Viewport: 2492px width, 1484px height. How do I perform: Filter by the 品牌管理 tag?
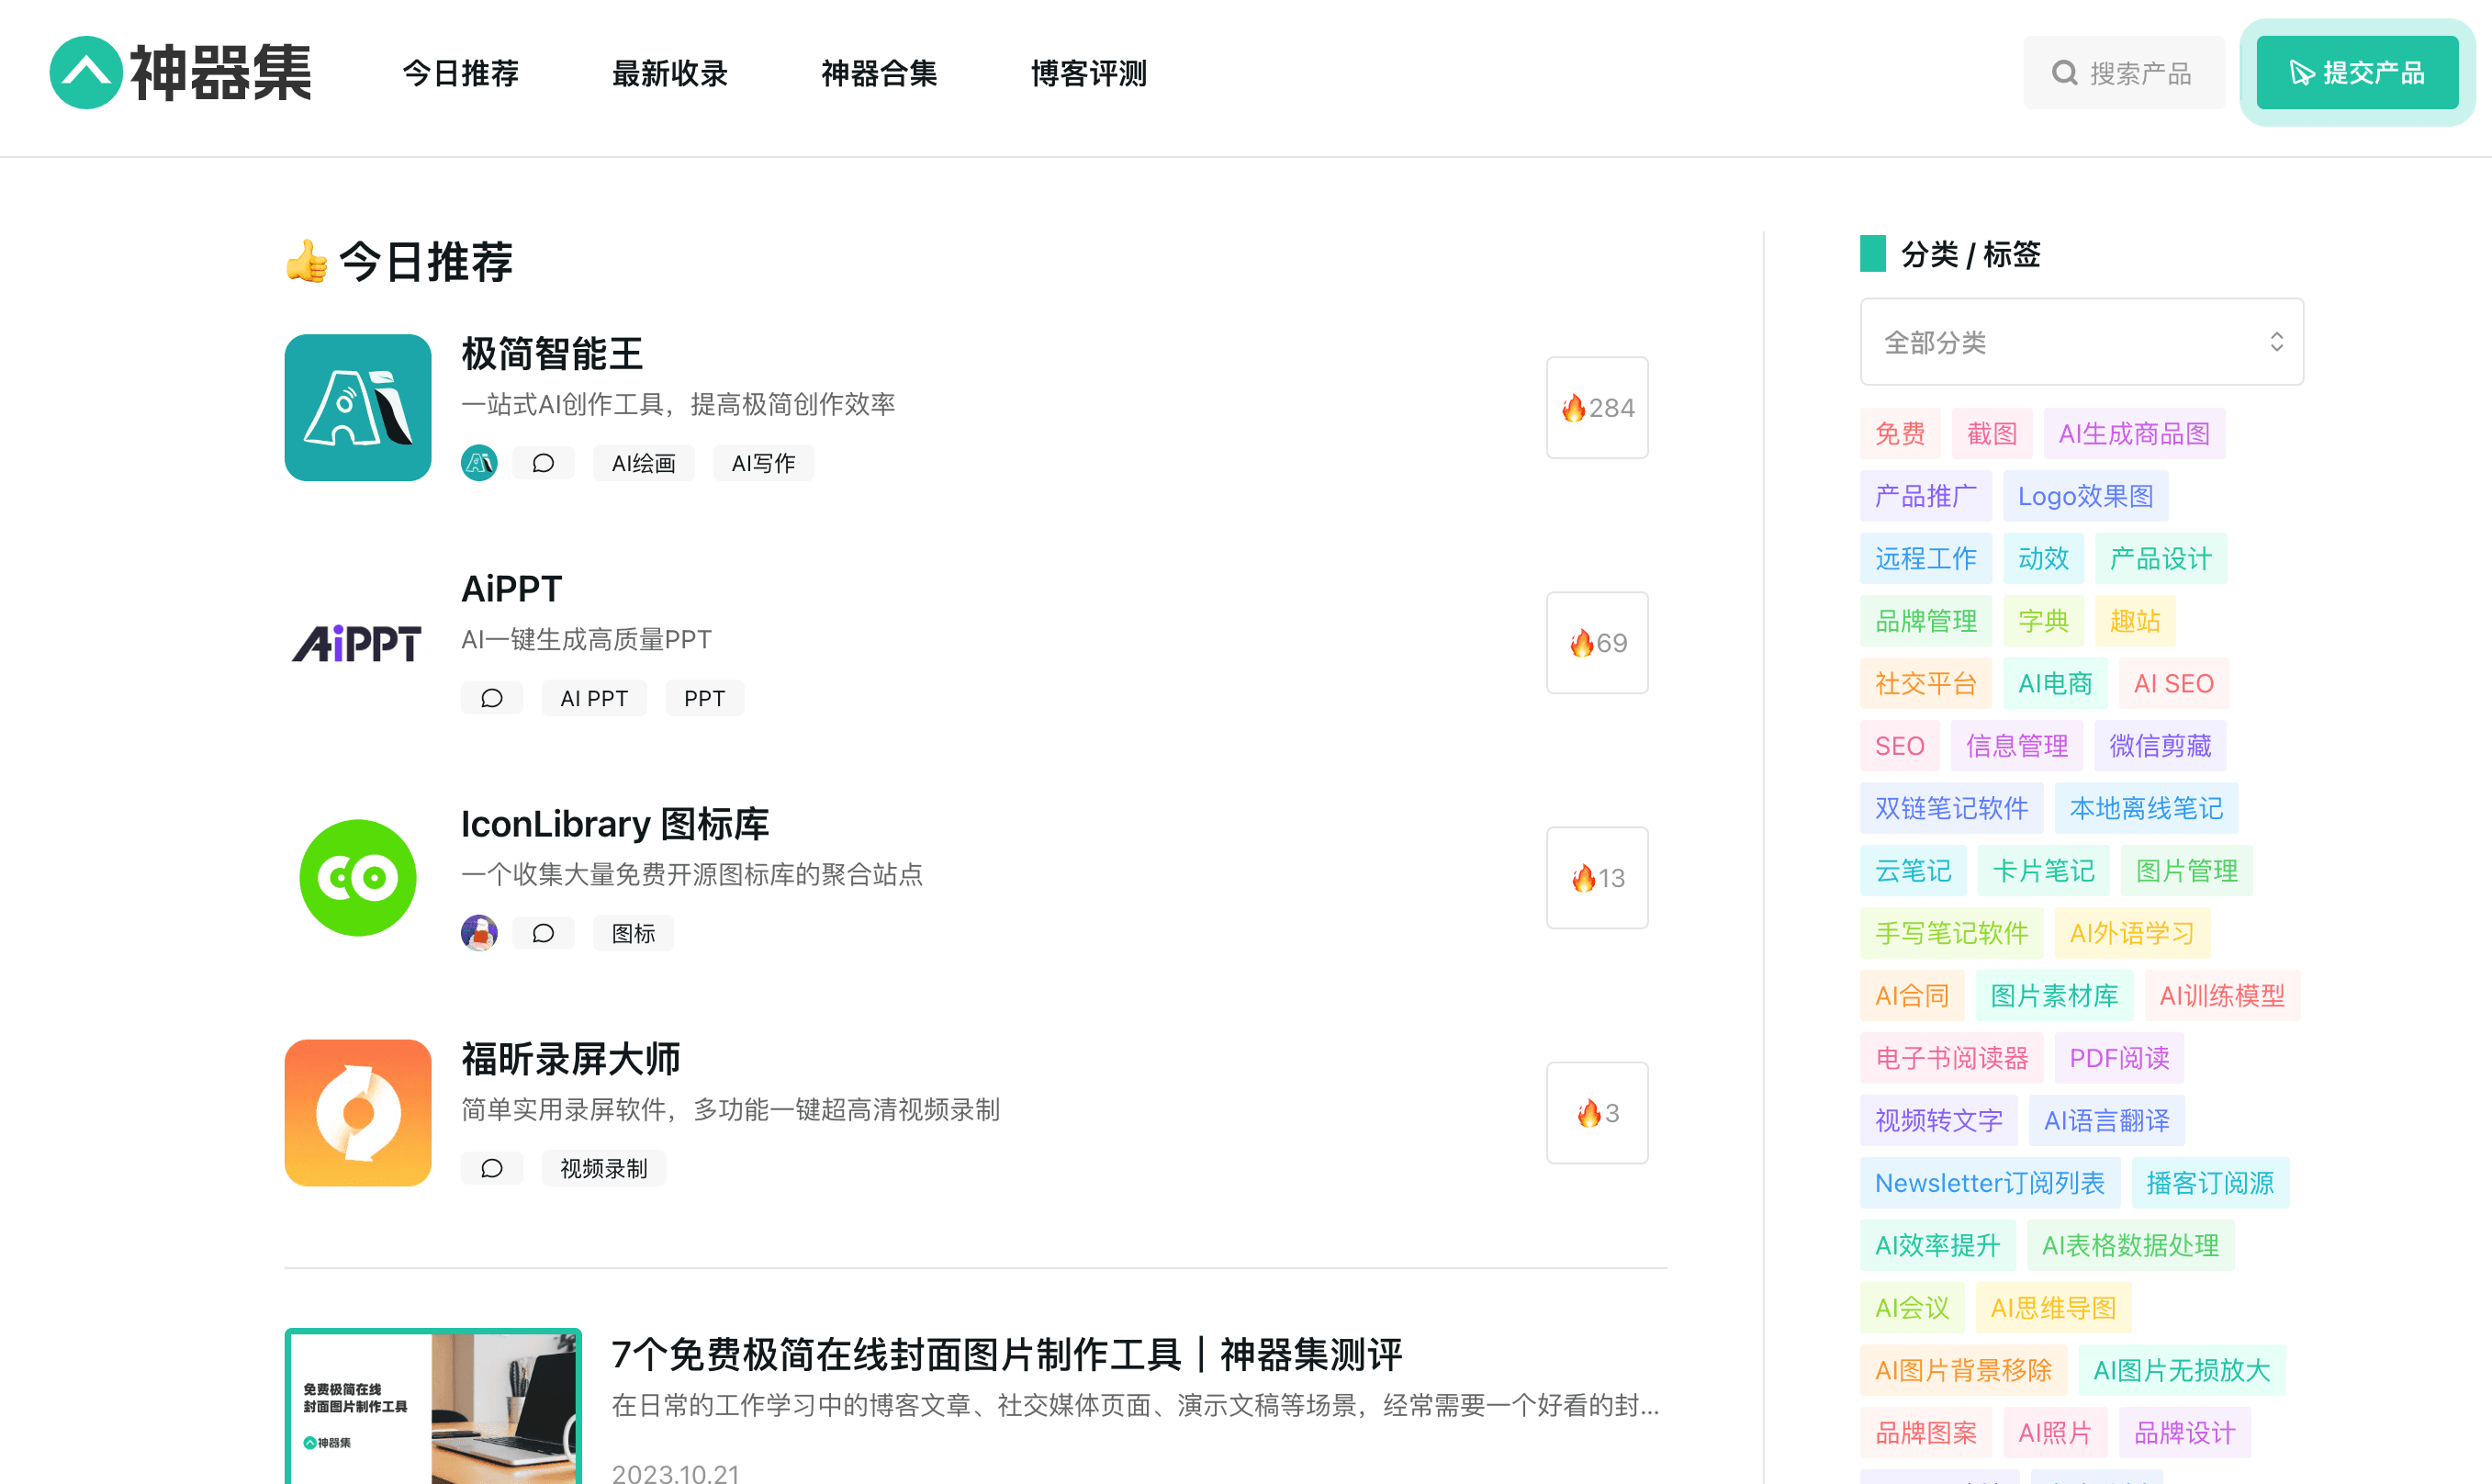1926,621
